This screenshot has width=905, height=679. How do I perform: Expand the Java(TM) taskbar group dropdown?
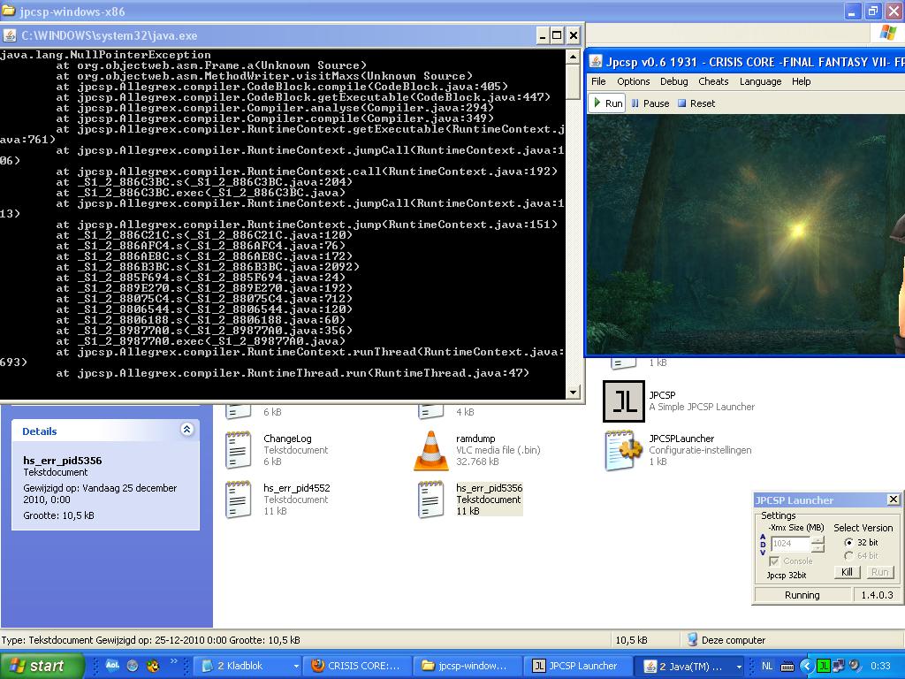(x=739, y=666)
